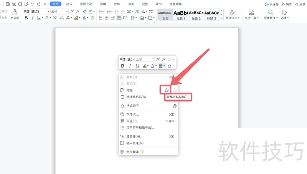Viewport: 307px width, 174px height.
Task: Click the clear formatting eraser icon
Action: pyautogui.click(x=84, y=12)
